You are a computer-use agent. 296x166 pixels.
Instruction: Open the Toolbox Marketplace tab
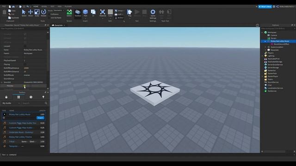(x=6, y=97)
